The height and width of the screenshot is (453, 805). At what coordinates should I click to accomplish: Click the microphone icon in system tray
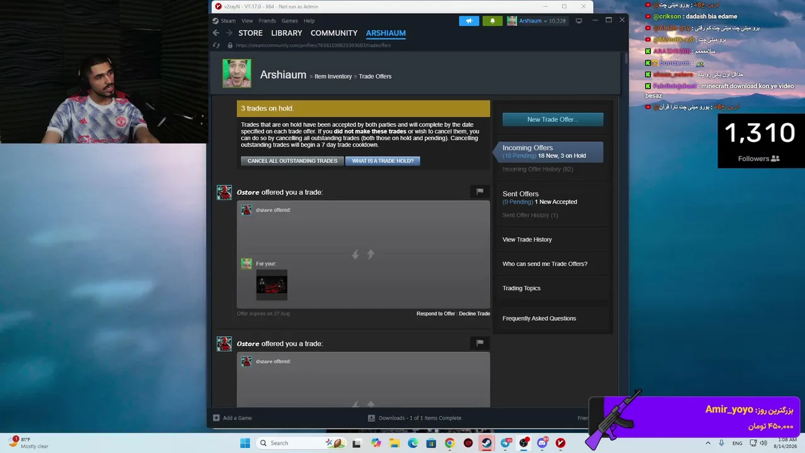pos(721,443)
